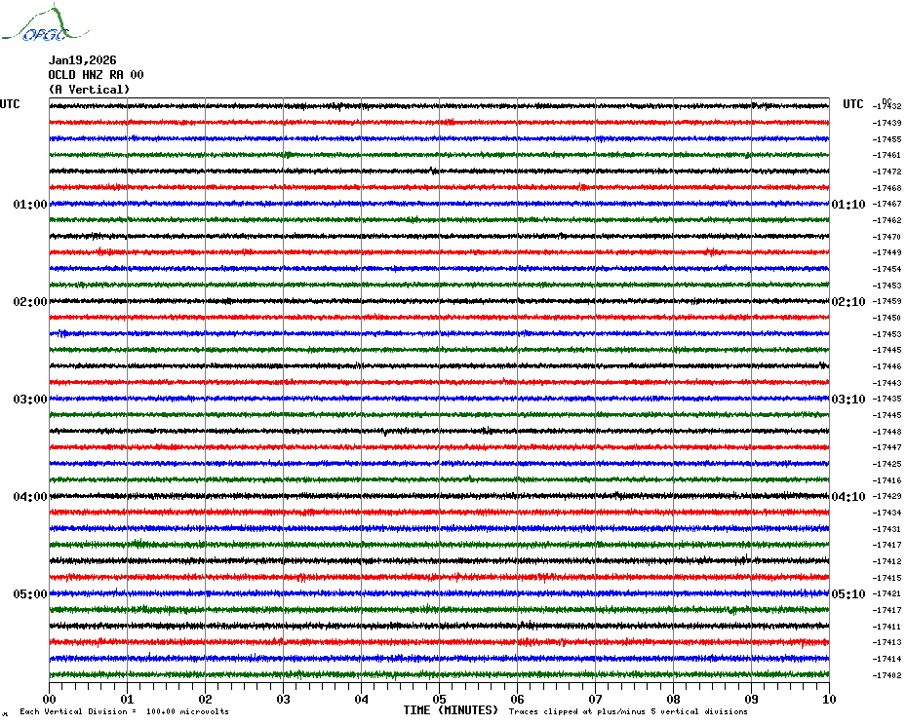Click the DC offset value -17450
The height and width of the screenshot is (725, 907).
pos(887,318)
